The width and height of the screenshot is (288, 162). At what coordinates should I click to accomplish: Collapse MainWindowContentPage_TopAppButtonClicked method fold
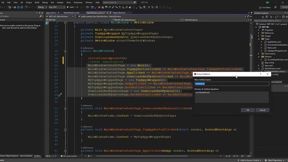coord(65,130)
